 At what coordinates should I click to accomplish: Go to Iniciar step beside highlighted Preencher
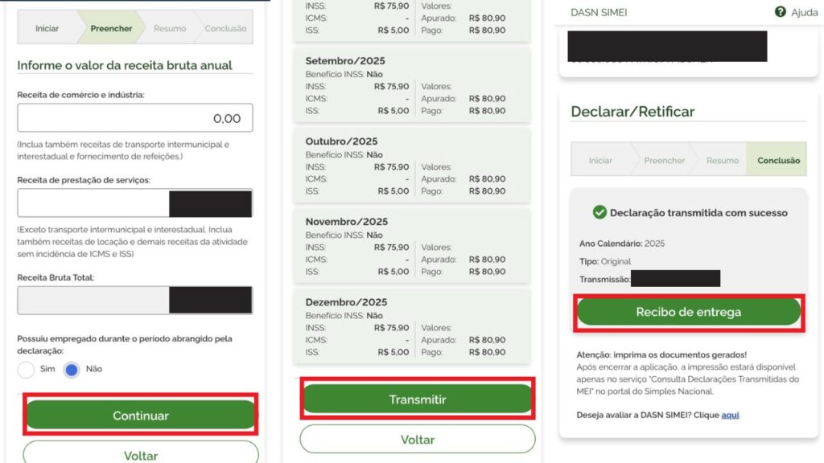click(x=47, y=28)
